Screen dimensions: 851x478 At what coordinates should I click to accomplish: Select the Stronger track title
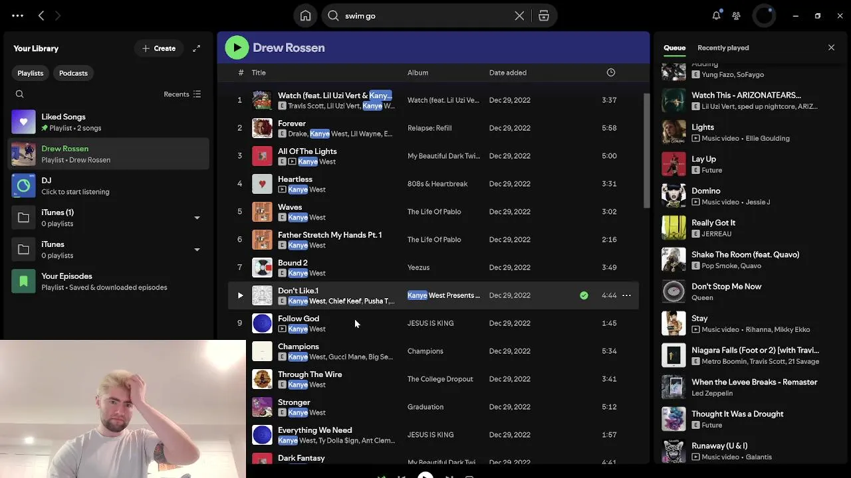tap(294, 402)
